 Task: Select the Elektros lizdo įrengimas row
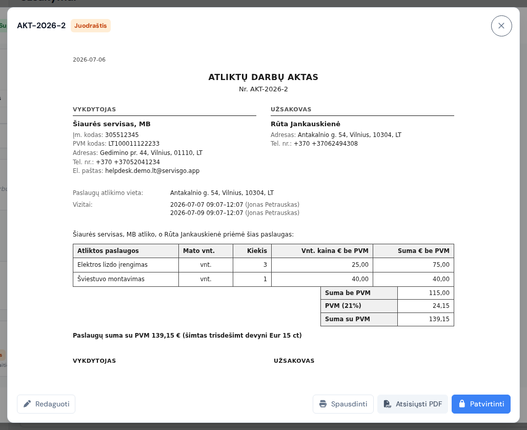point(263,265)
